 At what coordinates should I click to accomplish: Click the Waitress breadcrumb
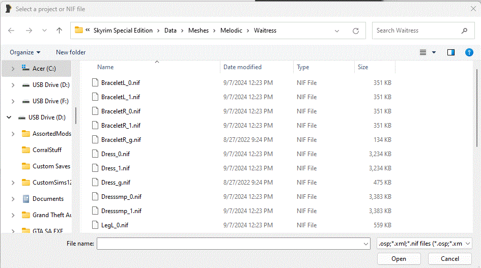click(265, 31)
